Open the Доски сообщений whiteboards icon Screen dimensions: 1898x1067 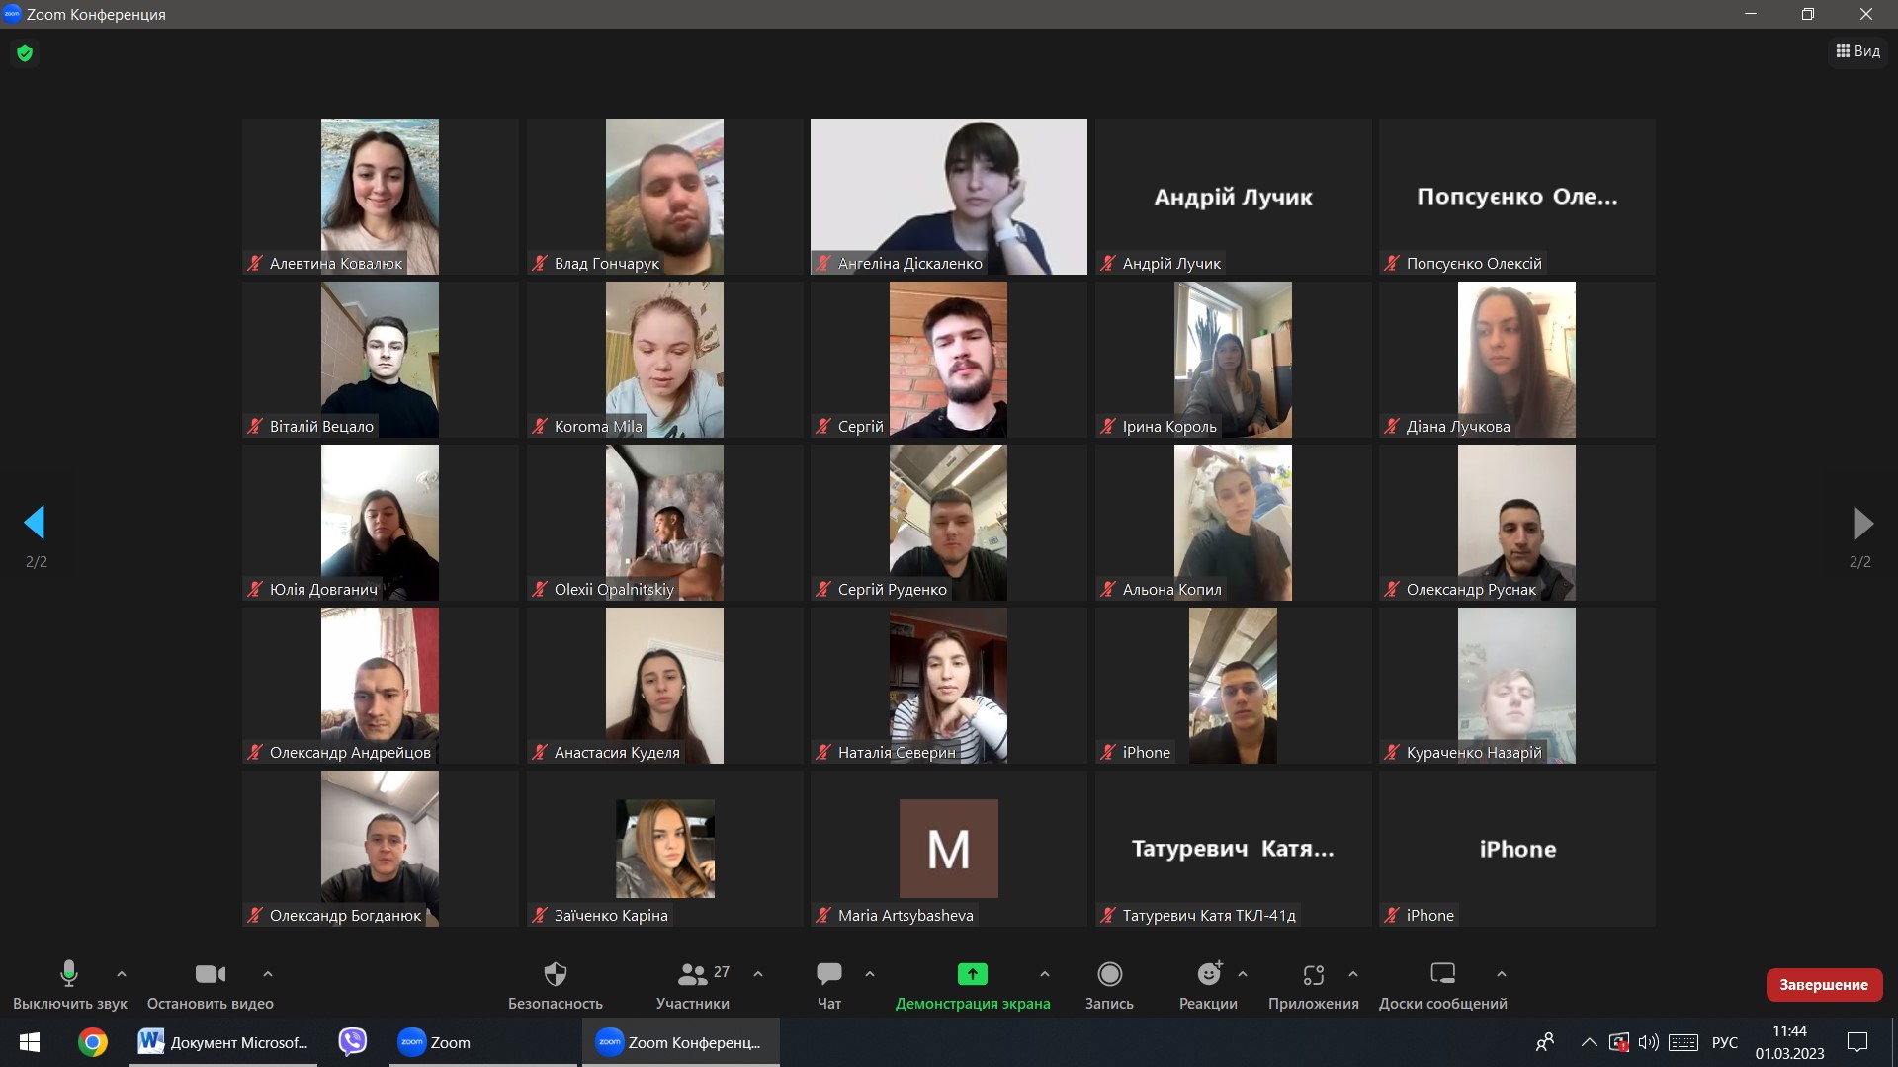click(x=1442, y=975)
